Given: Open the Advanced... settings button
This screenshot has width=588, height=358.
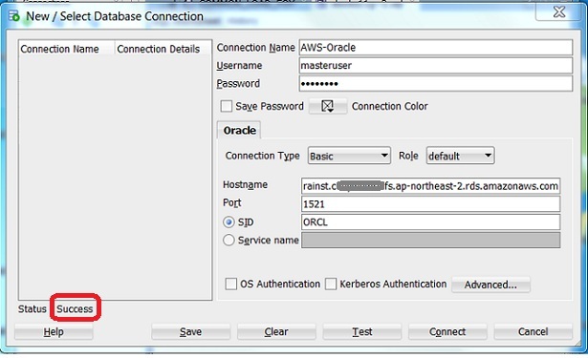Looking at the screenshot, I should pos(490,284).
